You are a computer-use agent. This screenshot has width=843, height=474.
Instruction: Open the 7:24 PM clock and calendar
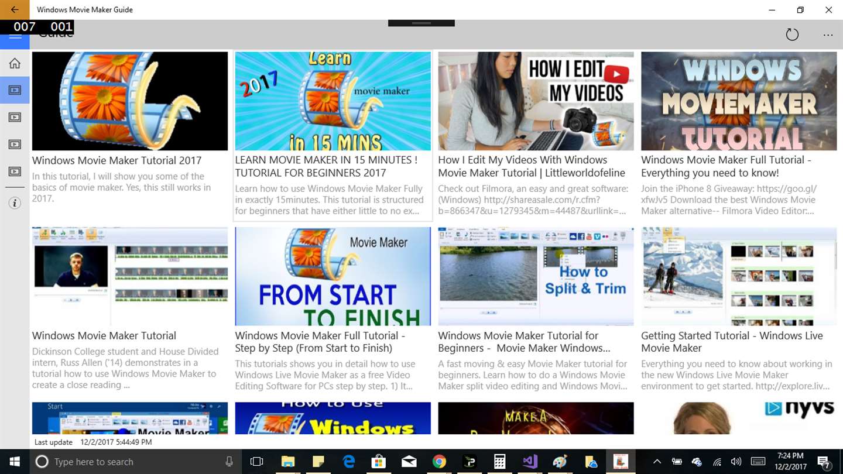tap(790, 462)
